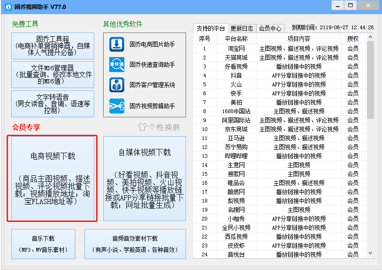
Task: Select the 名媛网 row
Action: [x=280, y=210]
